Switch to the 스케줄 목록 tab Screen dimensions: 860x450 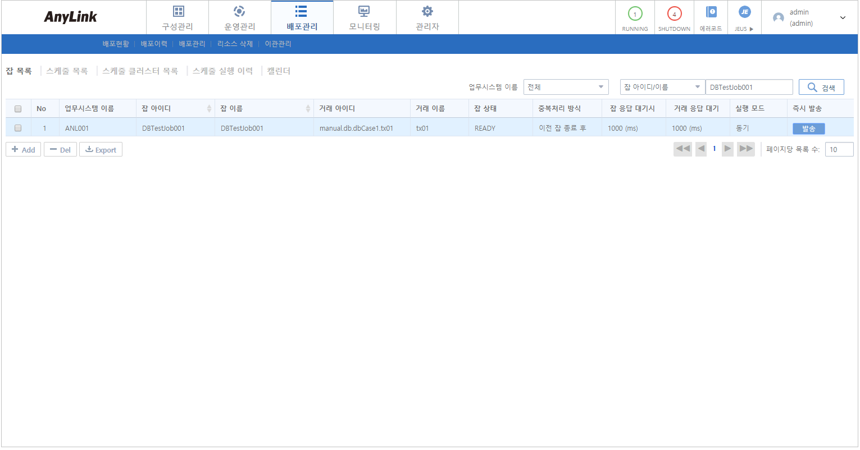click(x=67, y=71)
